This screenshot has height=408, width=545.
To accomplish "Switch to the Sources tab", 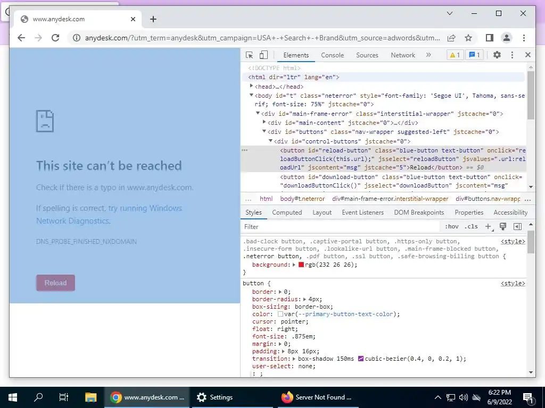I will click(x=367, y=55).
